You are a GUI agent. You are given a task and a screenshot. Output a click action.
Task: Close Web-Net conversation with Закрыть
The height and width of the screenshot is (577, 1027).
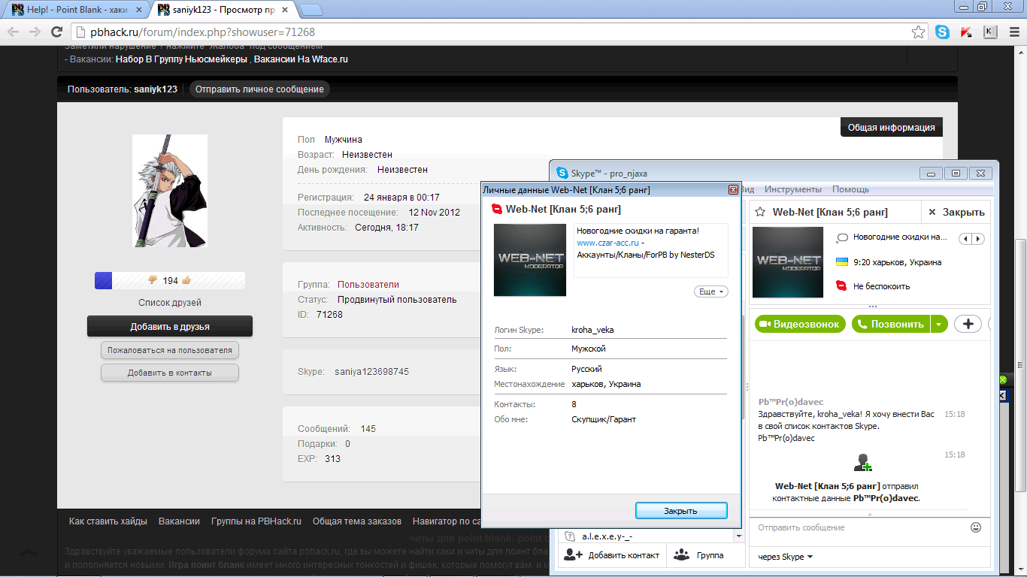click(956, 212)
